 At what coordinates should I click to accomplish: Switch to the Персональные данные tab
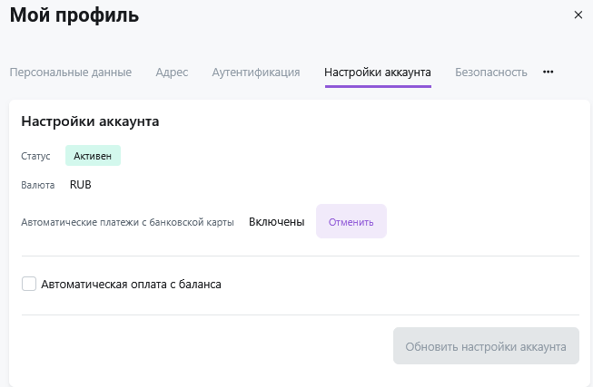coord(71,73)
